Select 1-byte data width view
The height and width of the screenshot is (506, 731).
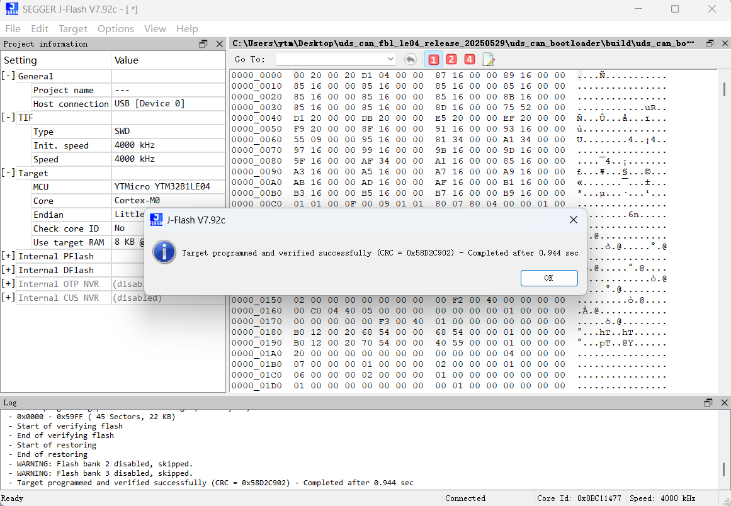433,59
